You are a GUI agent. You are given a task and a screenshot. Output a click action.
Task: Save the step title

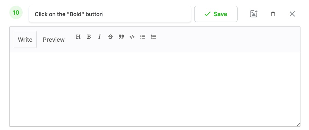216,14
